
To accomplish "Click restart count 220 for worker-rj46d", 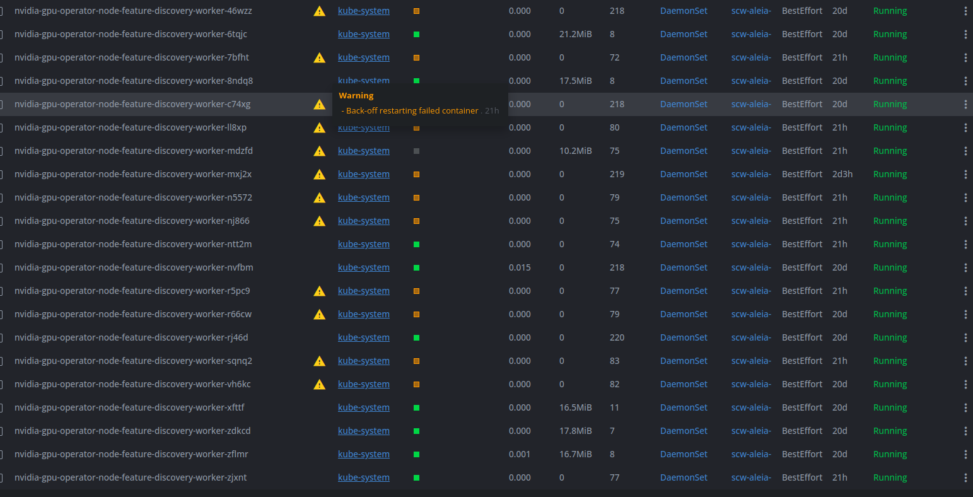I will point(617,337).
